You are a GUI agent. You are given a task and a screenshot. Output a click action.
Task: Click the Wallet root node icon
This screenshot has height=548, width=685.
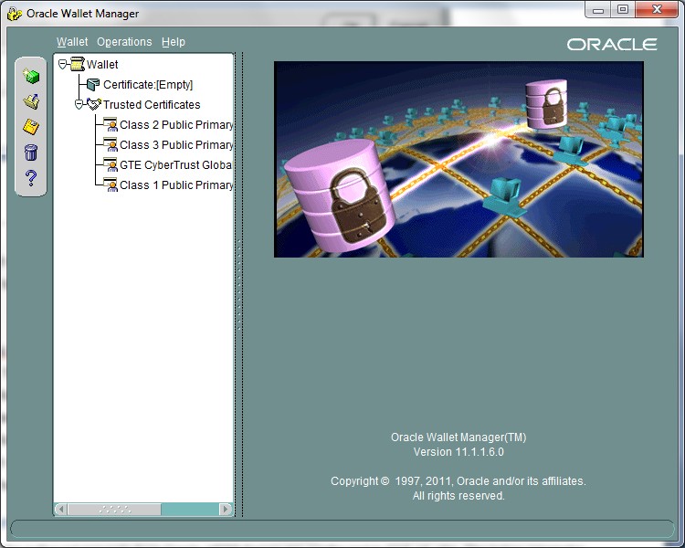(78, 64)
